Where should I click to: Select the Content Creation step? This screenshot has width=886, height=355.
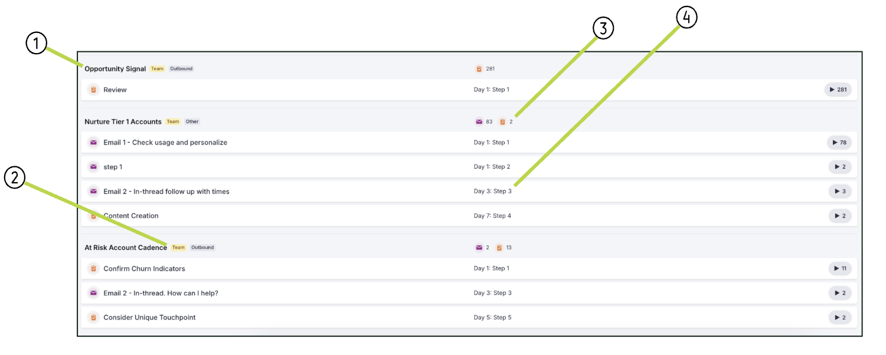tap(131, 216)
